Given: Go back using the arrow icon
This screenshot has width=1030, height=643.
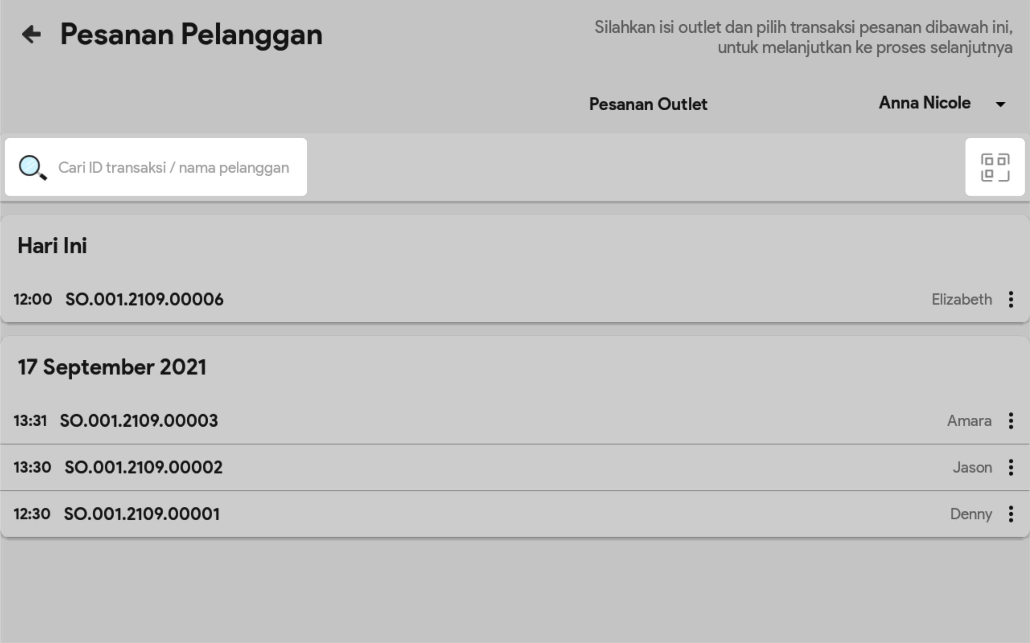Looking at the screenshot, I should [x=32, y=34].
